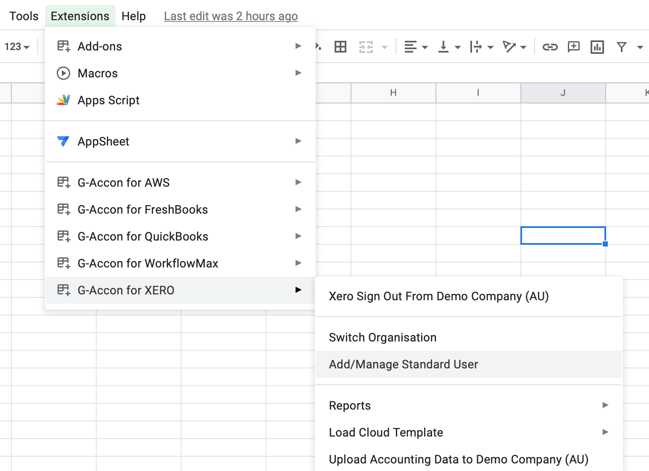Image resolution: width=649 pixels, height=471 pixels.
Task: Click the AppSheet blue logo icon
Action: (x=63, y=141)
